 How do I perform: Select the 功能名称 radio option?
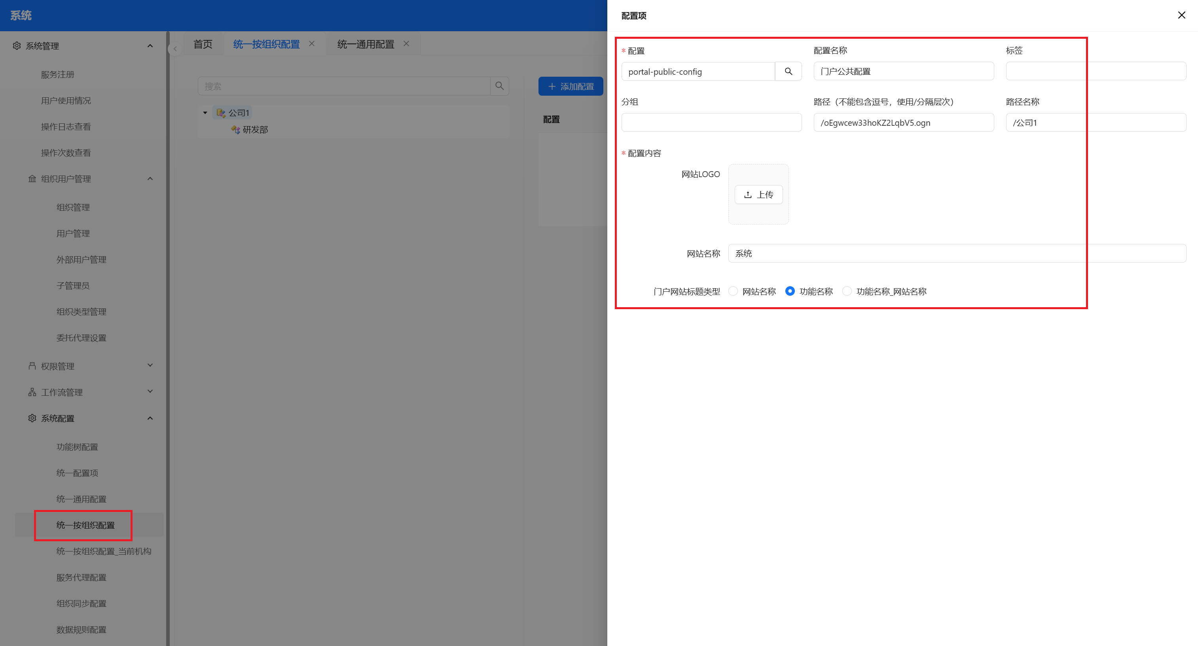click(790, 291)
